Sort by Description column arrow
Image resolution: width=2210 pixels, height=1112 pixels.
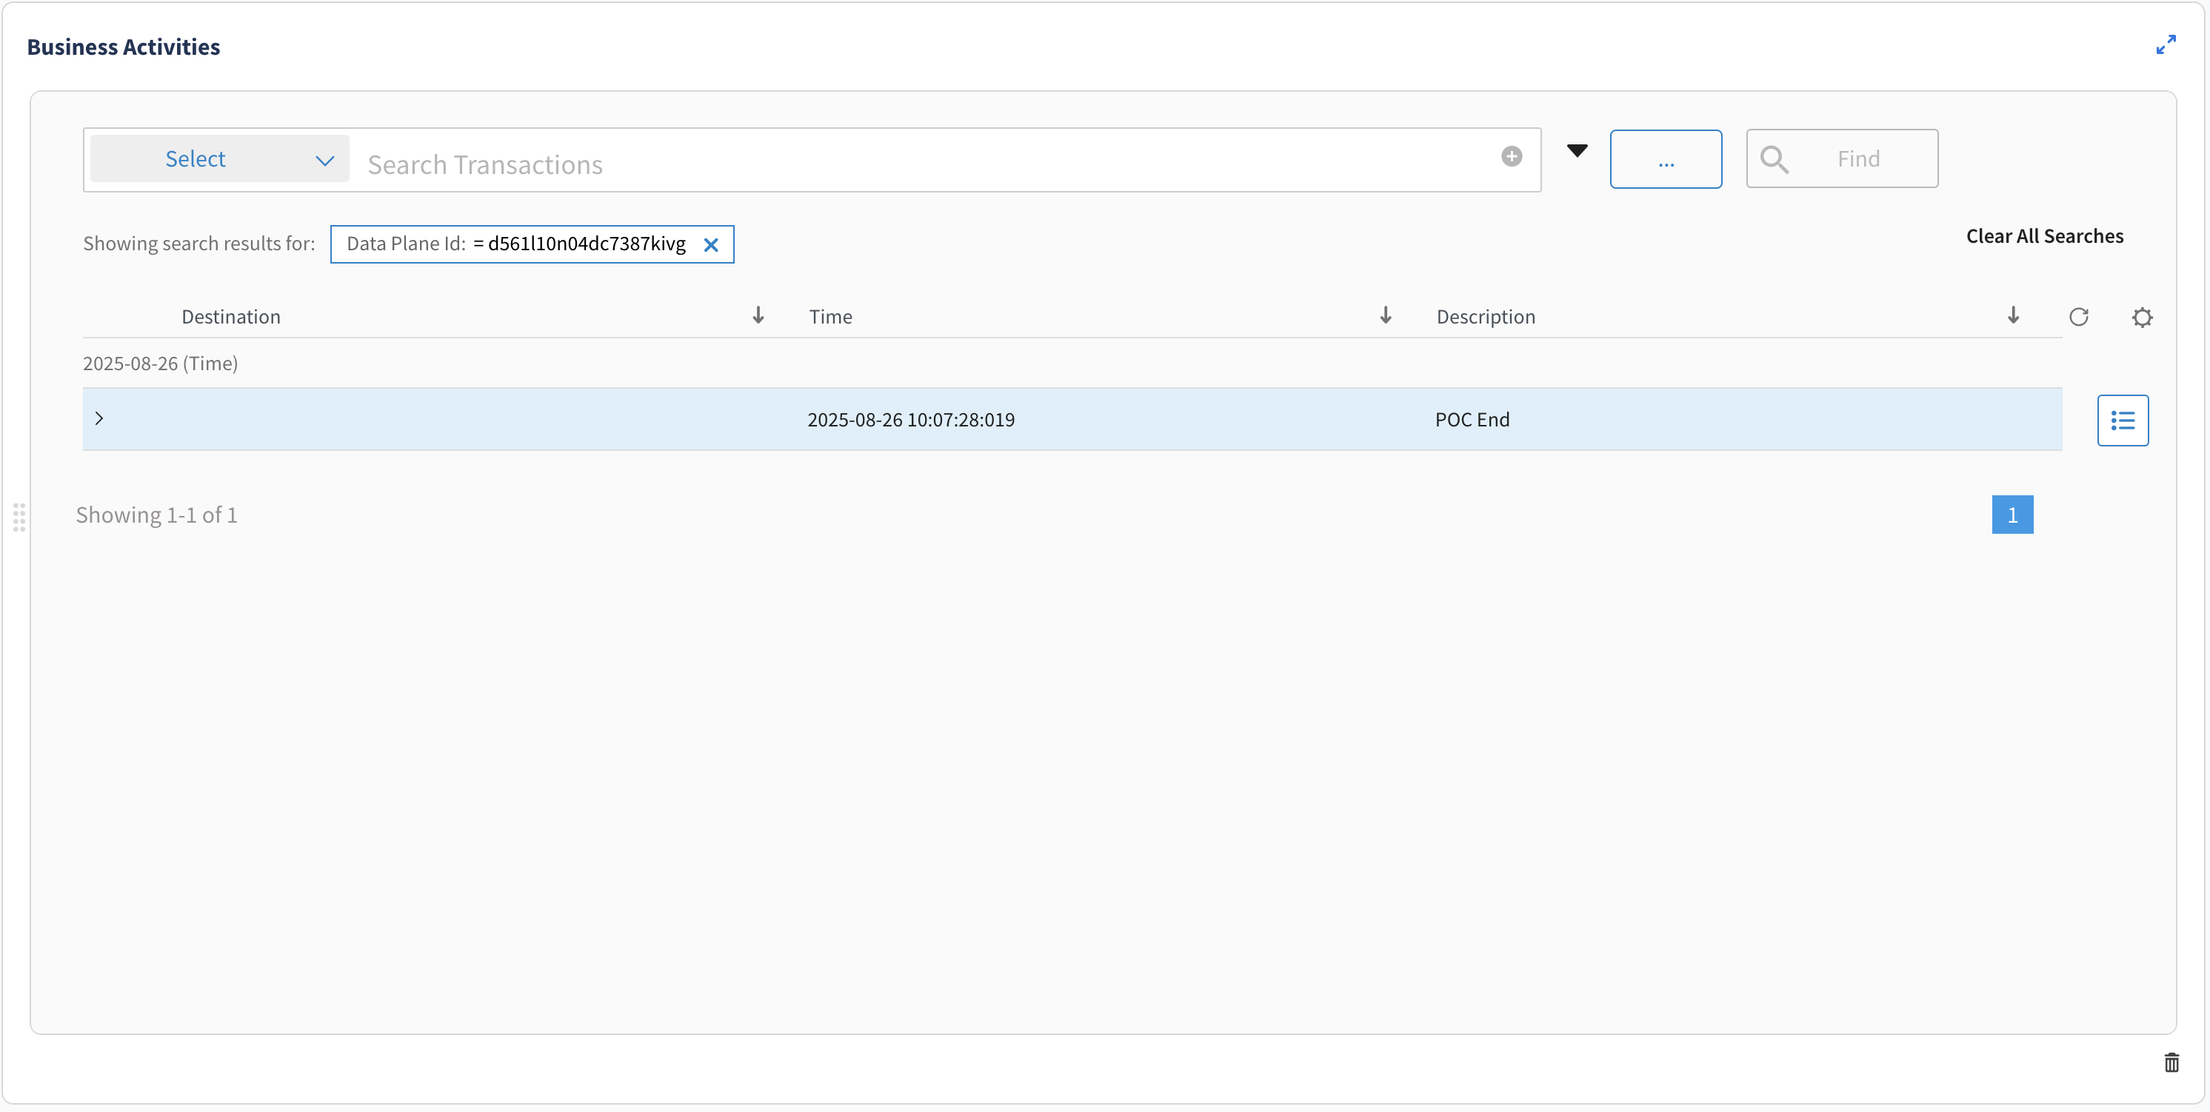(2013, 315)
